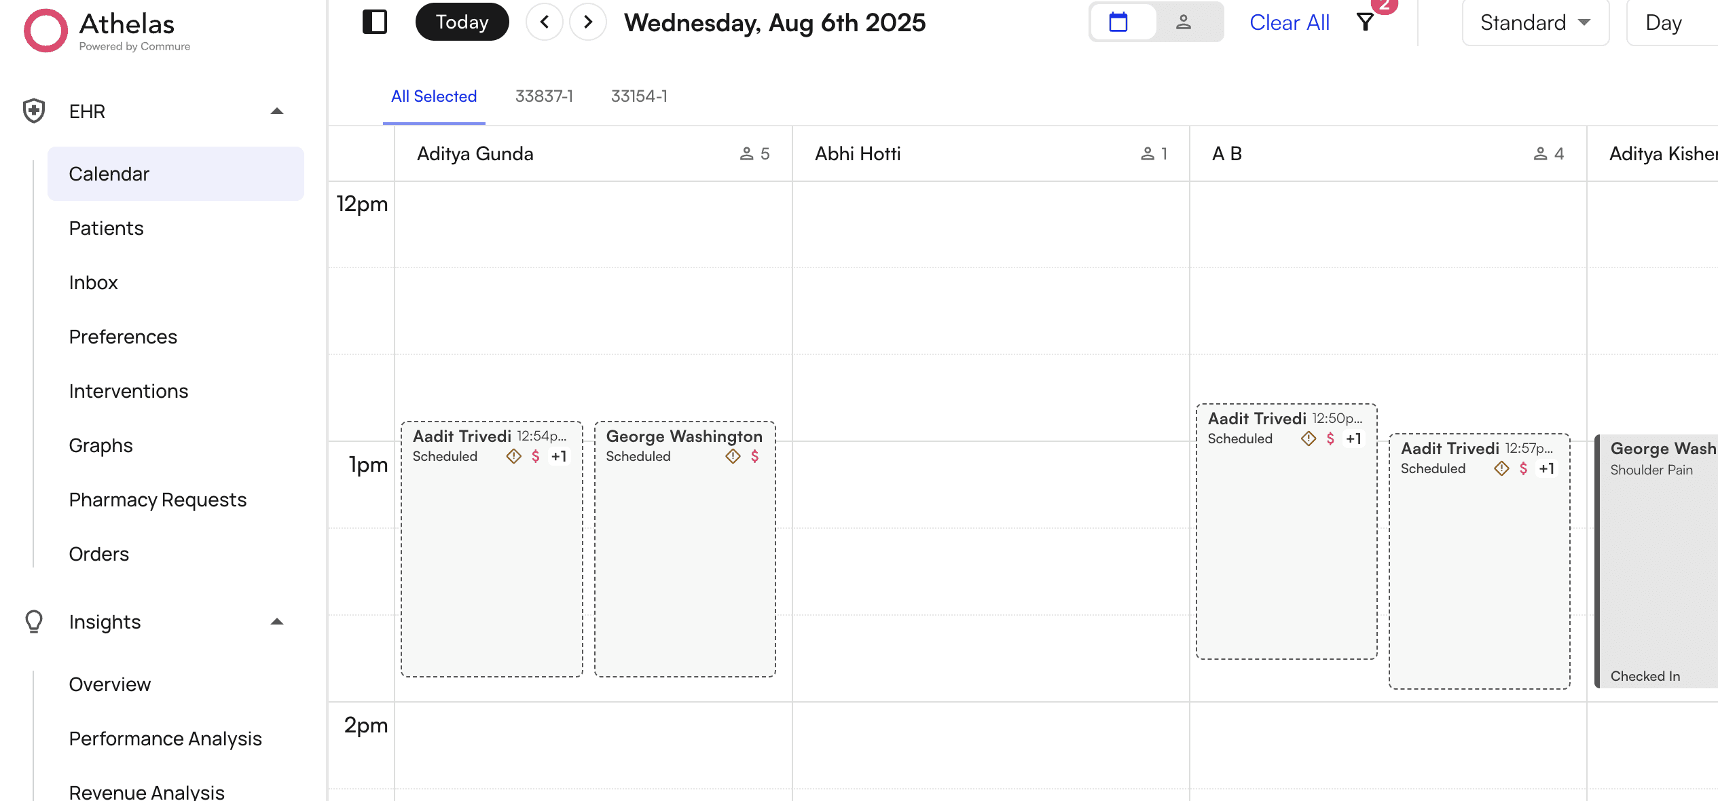Collapse the Insights section
Viewport: 1718px width, 801px height.
coord(278,621)
